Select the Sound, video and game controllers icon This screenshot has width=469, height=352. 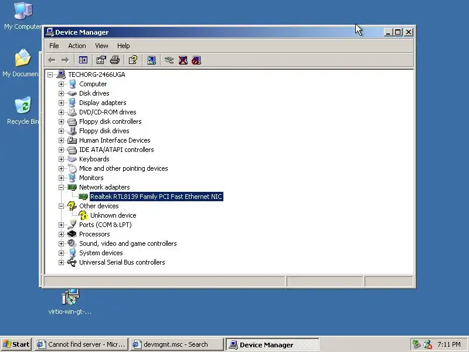point(72,243)
